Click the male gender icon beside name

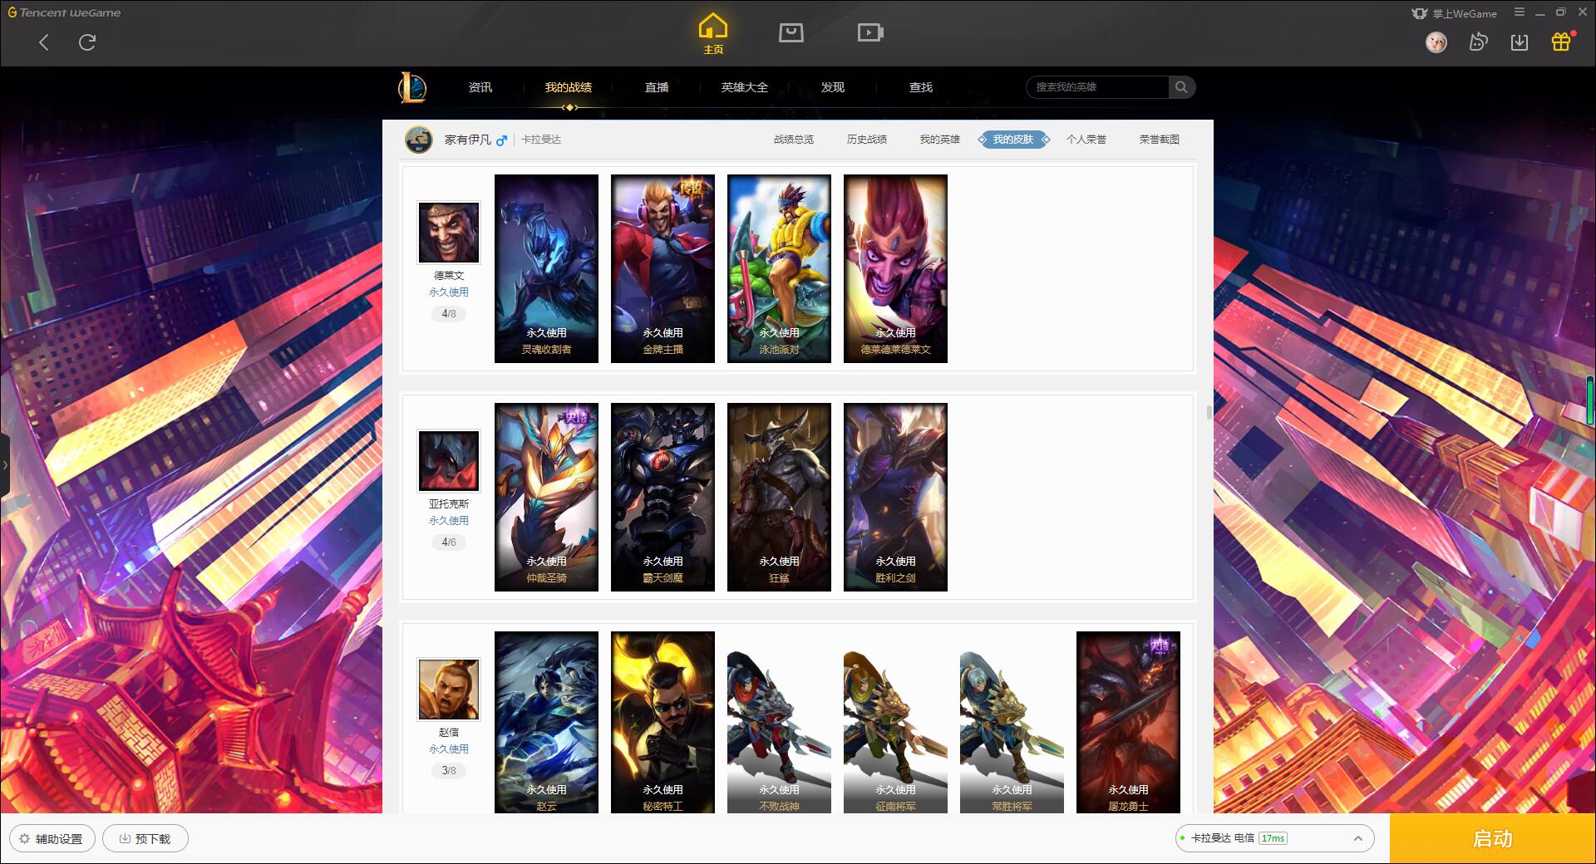501,140
